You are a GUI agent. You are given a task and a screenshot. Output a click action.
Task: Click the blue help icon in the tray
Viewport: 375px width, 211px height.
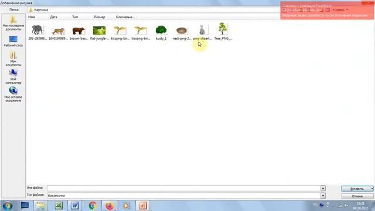pos(322,205)
